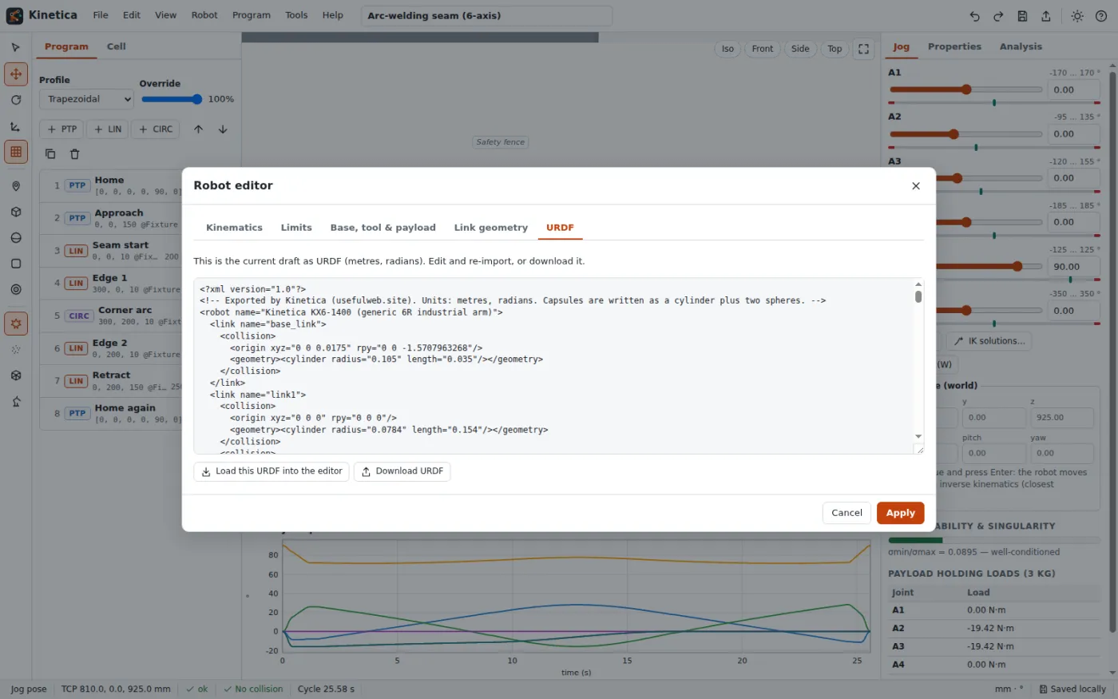
Task: Open the View menu
Action: click(165, 15)
